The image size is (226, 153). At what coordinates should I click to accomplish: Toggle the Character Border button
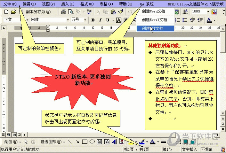pos(119,20)
